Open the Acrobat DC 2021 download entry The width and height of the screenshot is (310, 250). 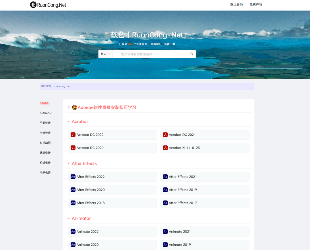coord(205,134)
